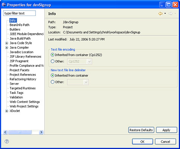Click the Last modified date value
The image size is (180, 149).
pyautogui.click(x=87, y=39)
